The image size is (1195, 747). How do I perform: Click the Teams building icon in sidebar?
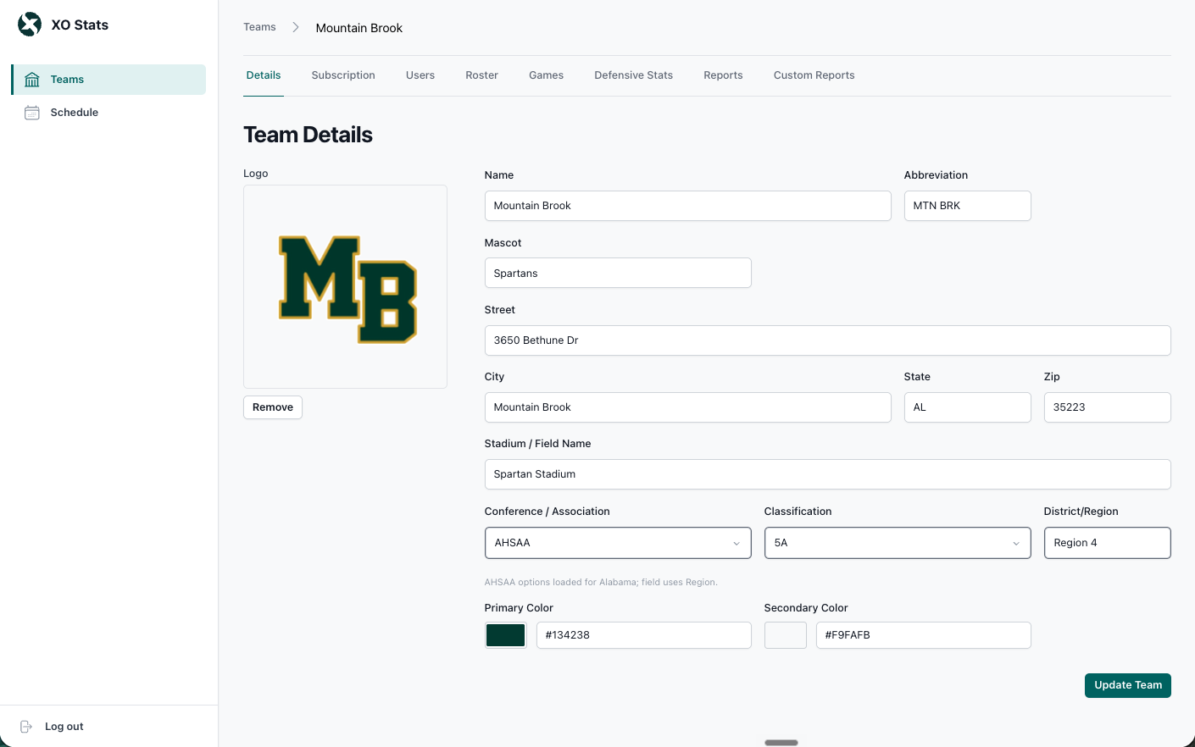pyautogui.click(x=32, y=80)
